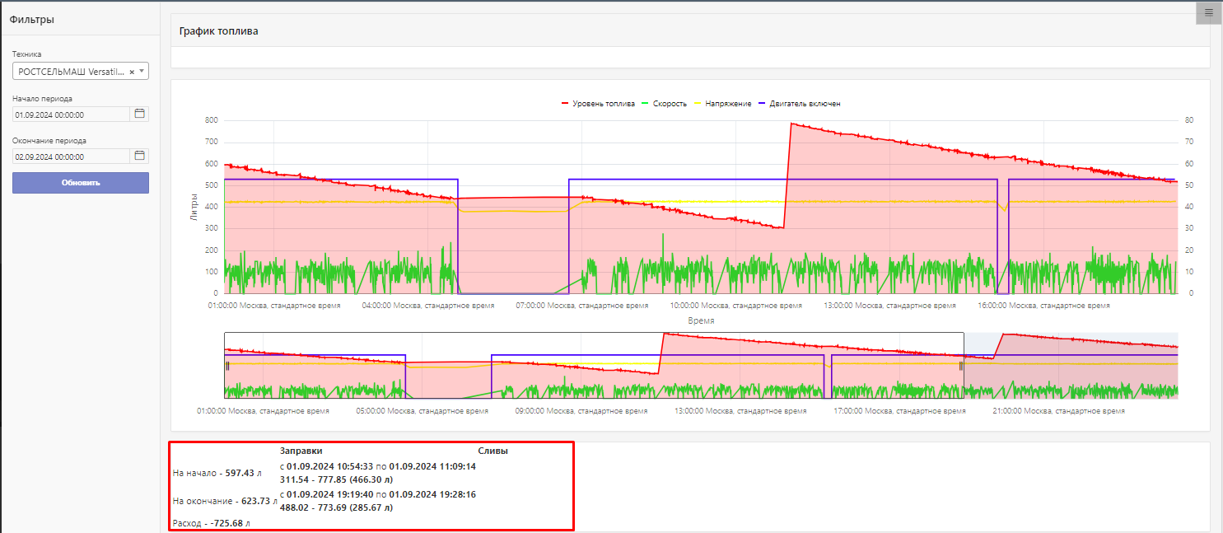The width and height of the screenshot is (1223, 533).
Task: Click the Начало периода date field
Action: pos(70,115)
